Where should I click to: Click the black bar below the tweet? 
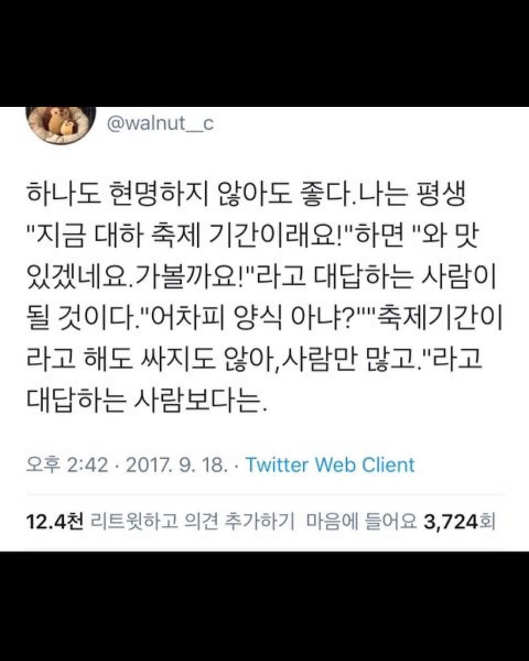[x=264, y=606]
